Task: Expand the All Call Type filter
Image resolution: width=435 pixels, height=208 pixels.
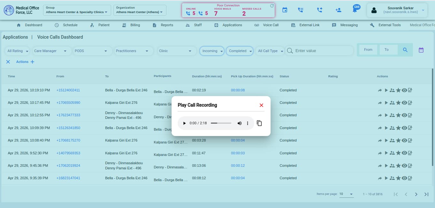Action: point(270,51)
